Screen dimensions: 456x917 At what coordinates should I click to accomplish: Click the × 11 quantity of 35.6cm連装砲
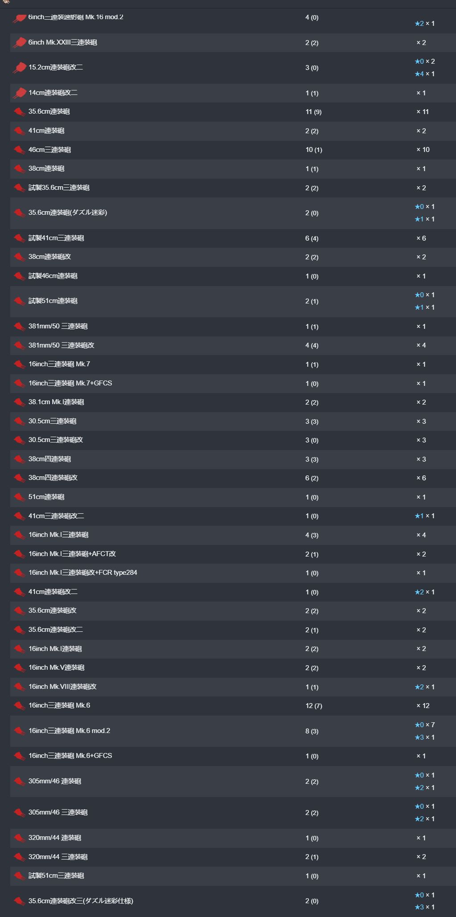coord(423,112)
